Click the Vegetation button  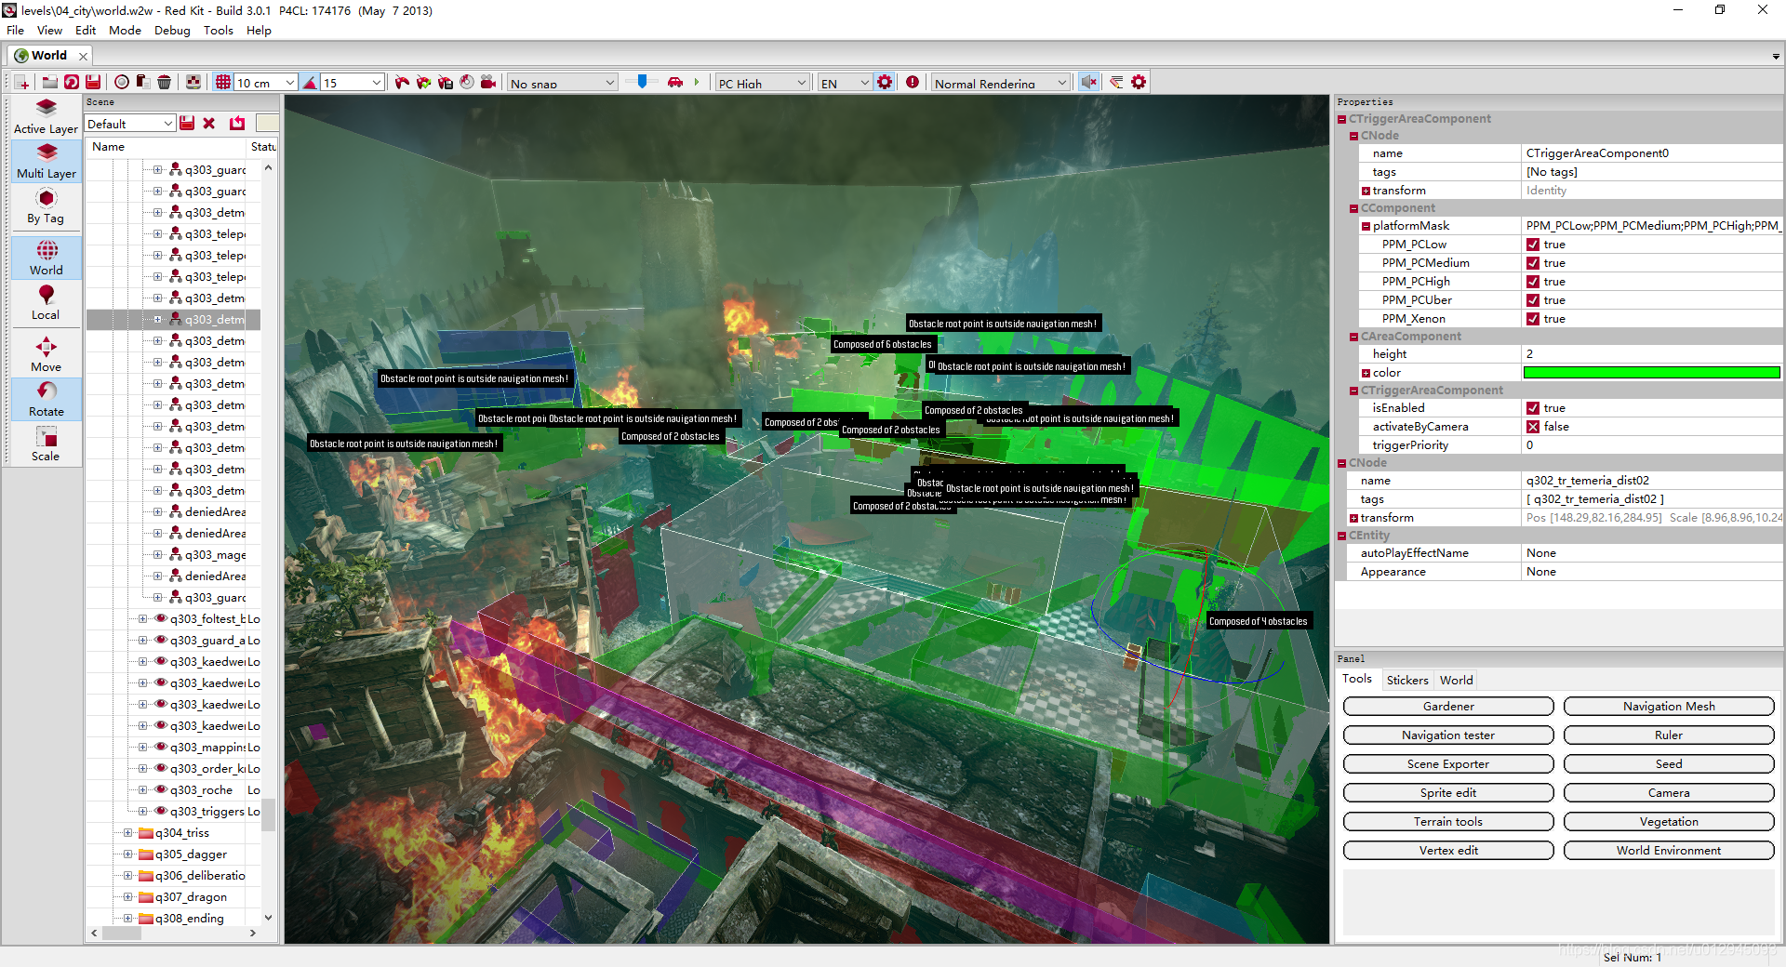1669,822
